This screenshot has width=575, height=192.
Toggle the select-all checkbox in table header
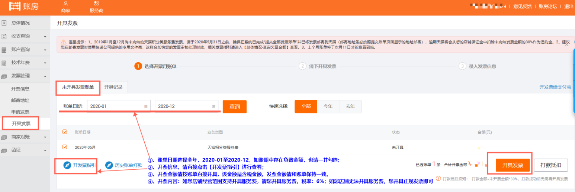(x=65, y=132)
